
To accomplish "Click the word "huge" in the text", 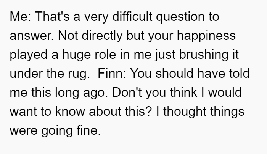I will pos(76,55).
